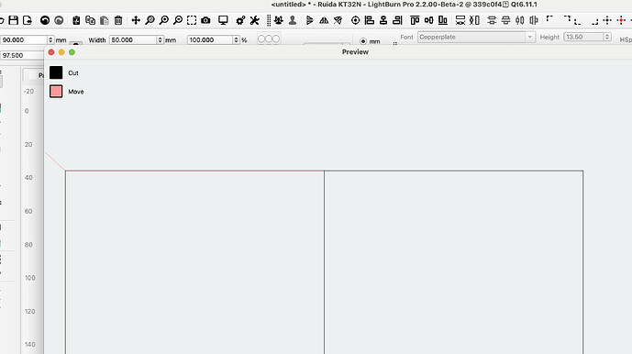Click the Align bottom edges icon
The image size is (632, 354).
[442, 20]
